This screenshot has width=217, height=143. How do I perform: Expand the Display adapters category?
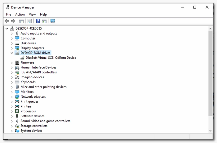pyautogui.click(x=12, y=48)
